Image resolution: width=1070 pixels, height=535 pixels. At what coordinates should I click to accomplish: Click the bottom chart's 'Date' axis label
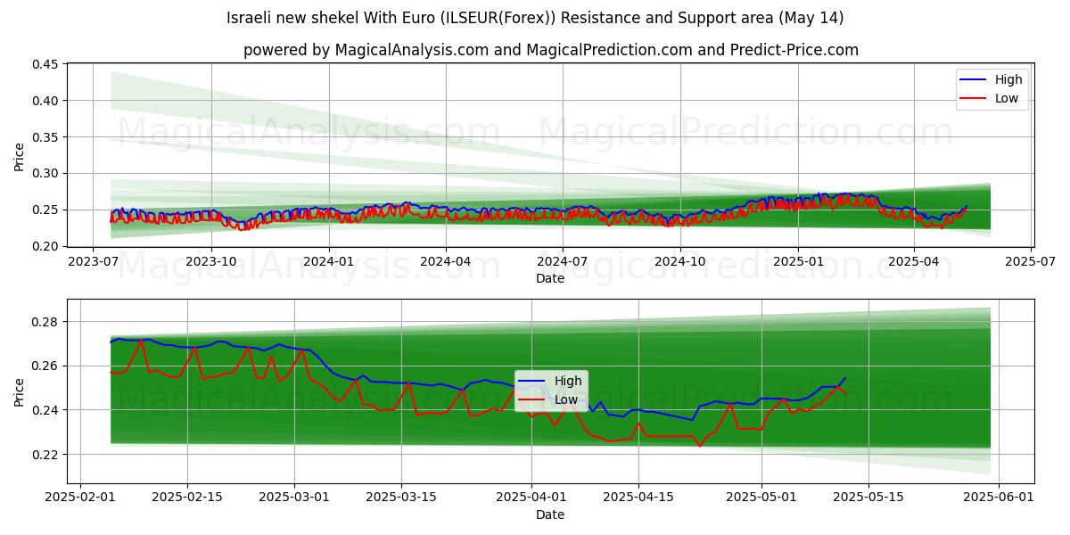[550, 514]
